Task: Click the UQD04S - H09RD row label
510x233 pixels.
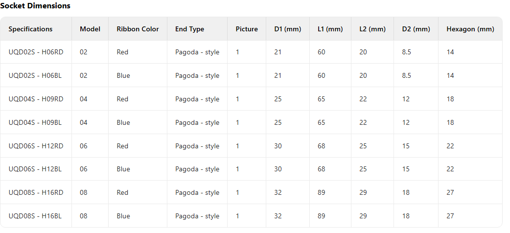Action: [x=36, y=99]
